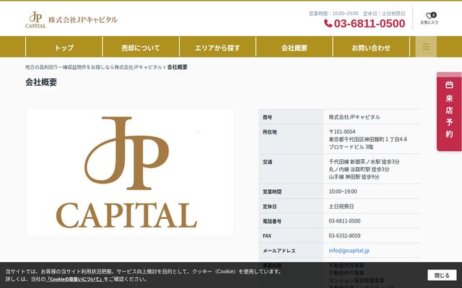
Task: Click the メールアドレス row label
Action: pos(279,251)
